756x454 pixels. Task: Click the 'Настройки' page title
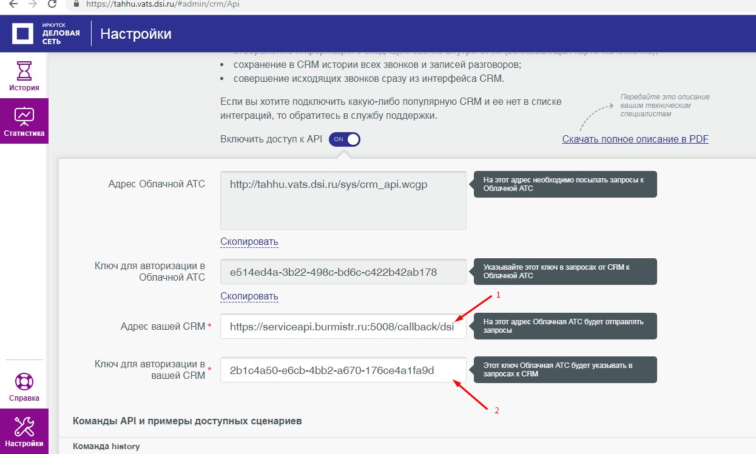[x=136, y=34]
